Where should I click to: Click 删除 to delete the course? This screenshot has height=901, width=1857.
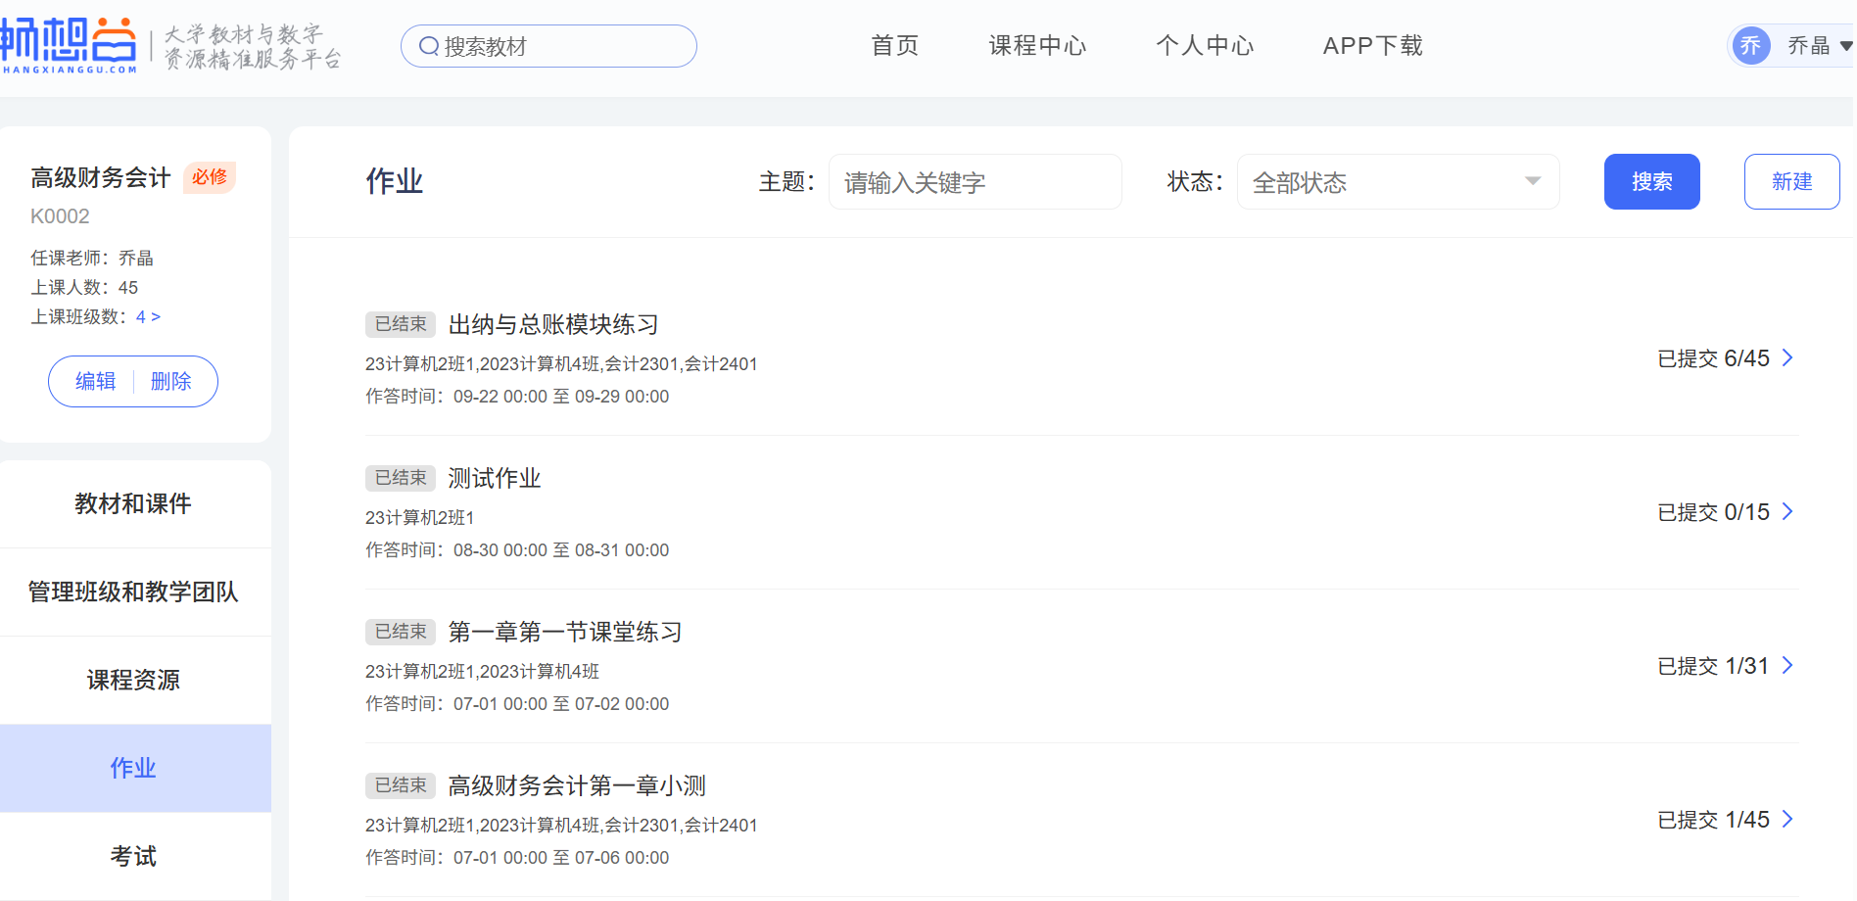171,382
